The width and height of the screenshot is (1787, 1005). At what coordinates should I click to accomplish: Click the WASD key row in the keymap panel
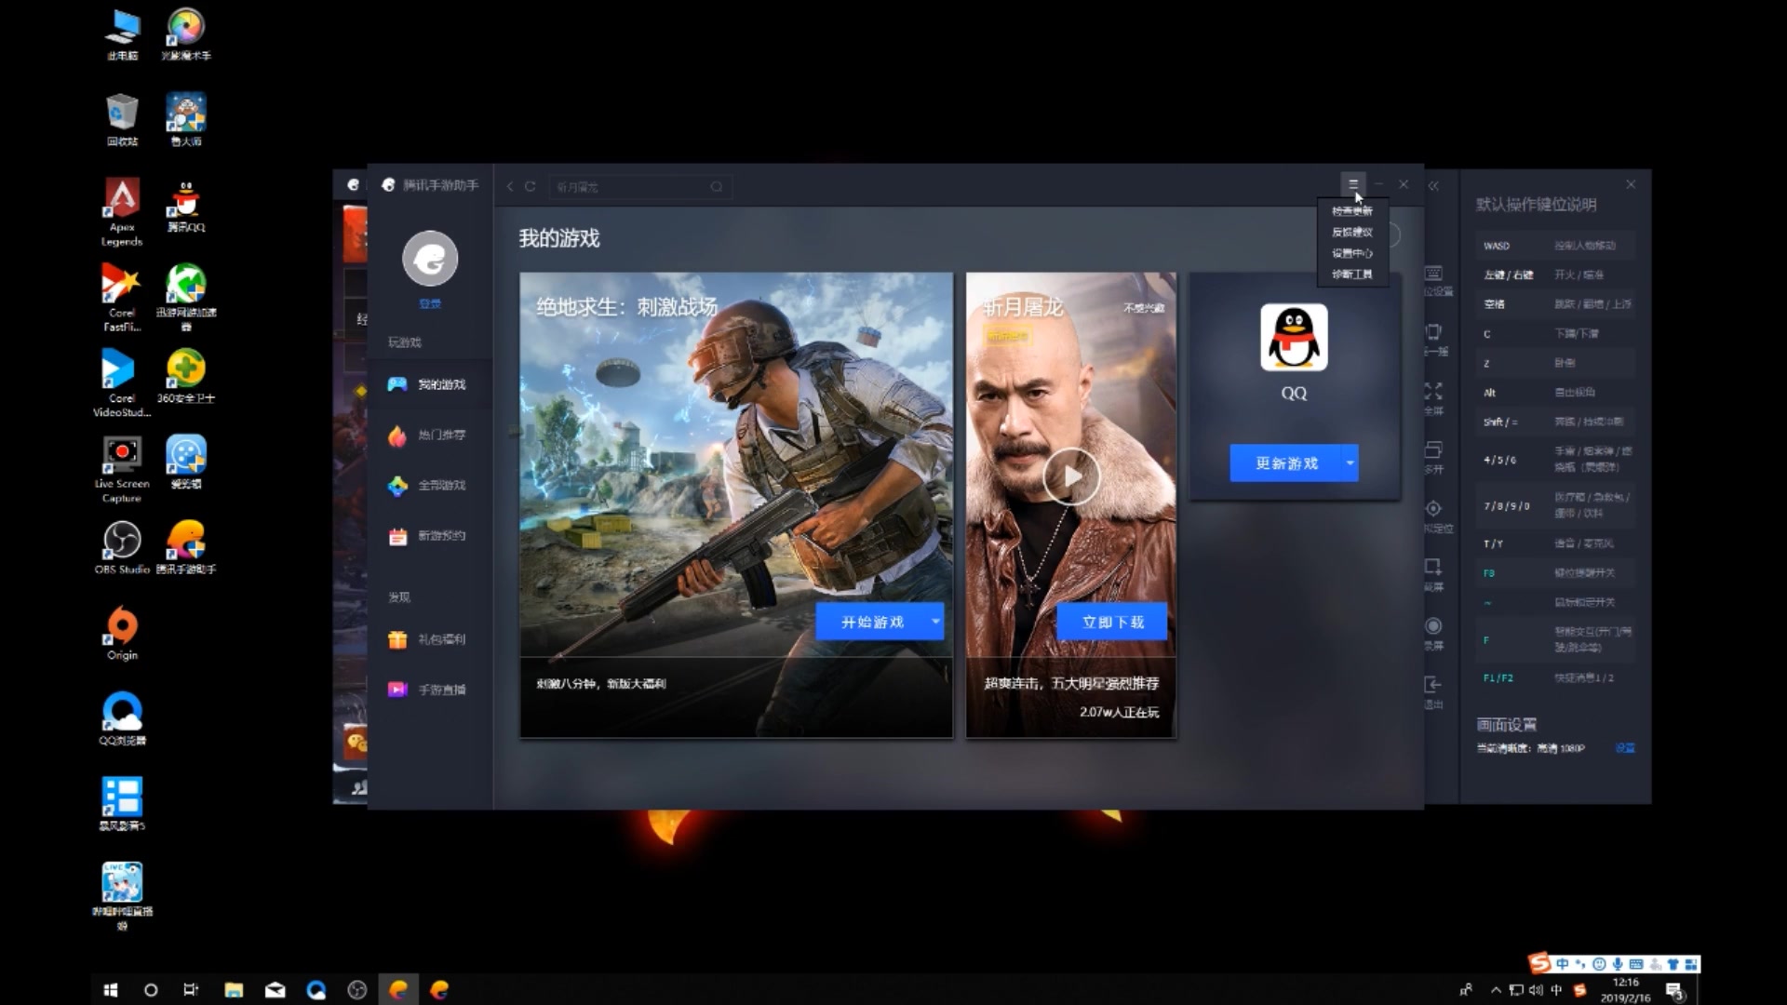point(1555,246)
